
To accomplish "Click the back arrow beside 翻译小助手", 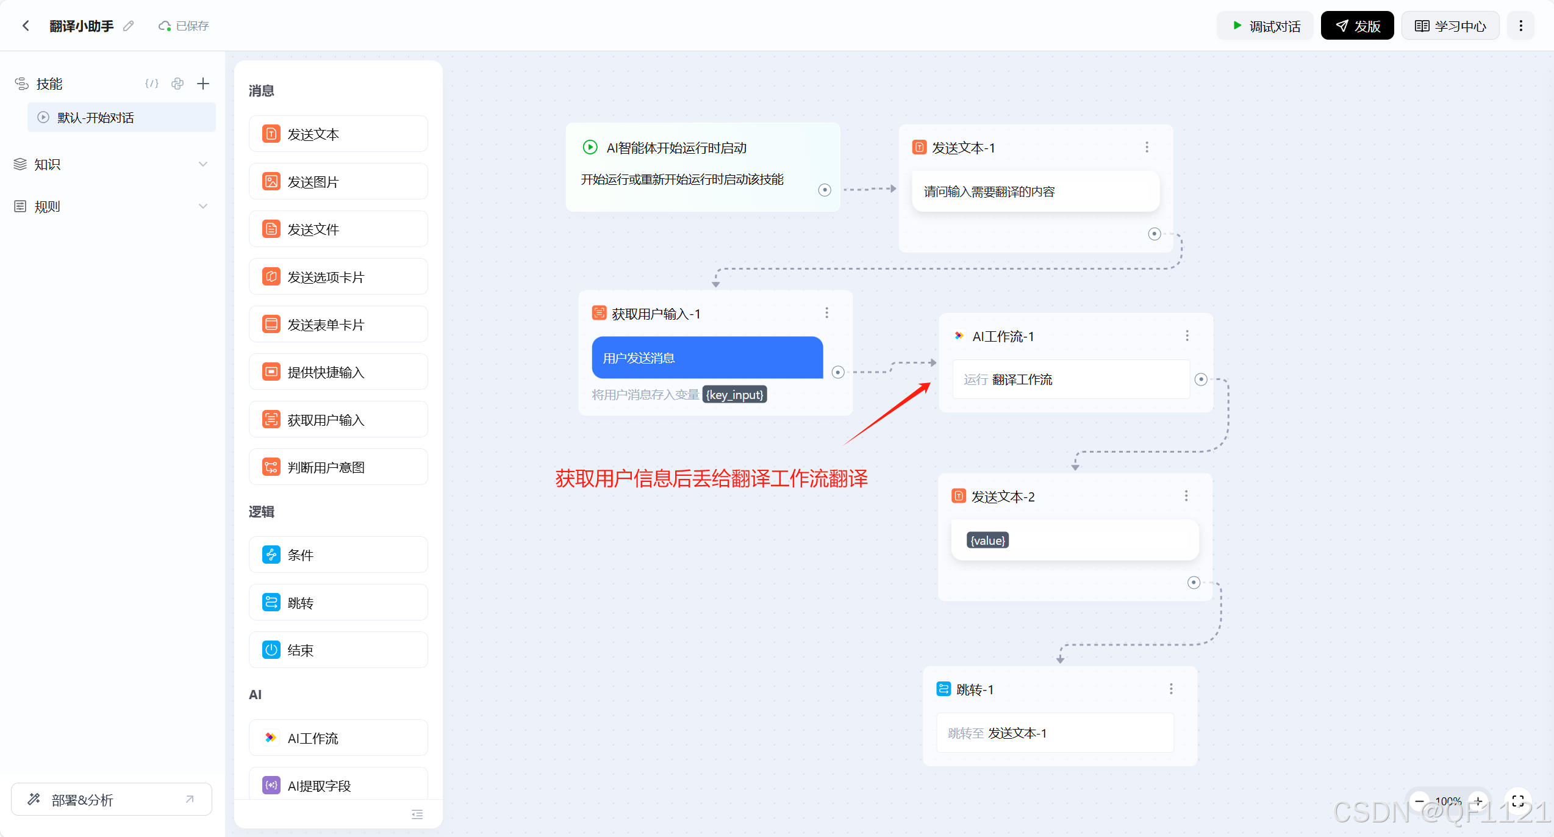I will (26, 26).
